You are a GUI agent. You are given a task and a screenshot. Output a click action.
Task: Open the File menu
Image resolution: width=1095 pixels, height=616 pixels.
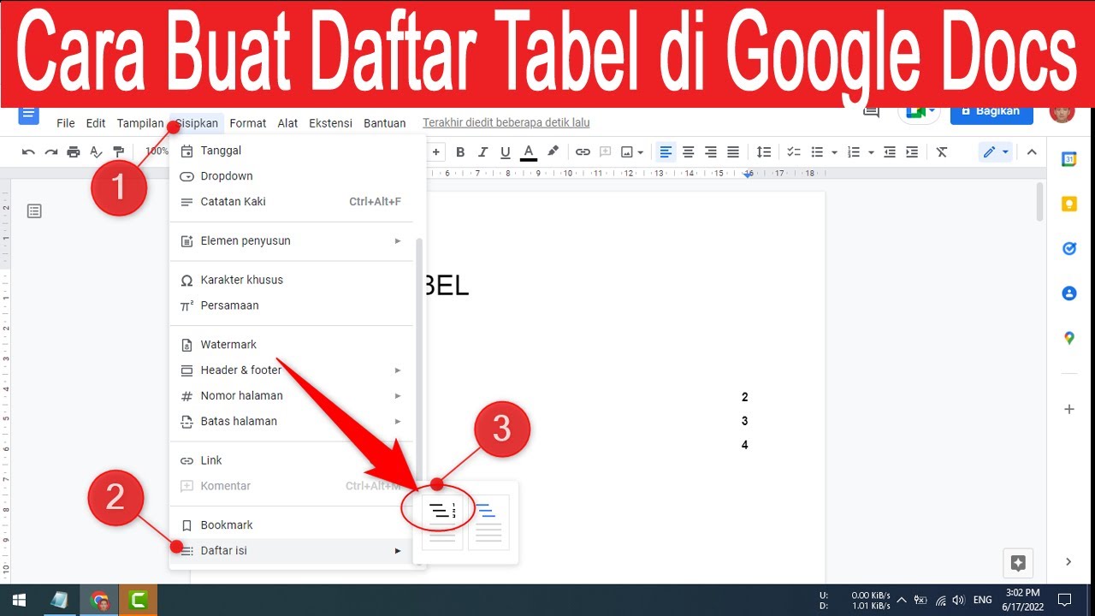click(66, 123)
